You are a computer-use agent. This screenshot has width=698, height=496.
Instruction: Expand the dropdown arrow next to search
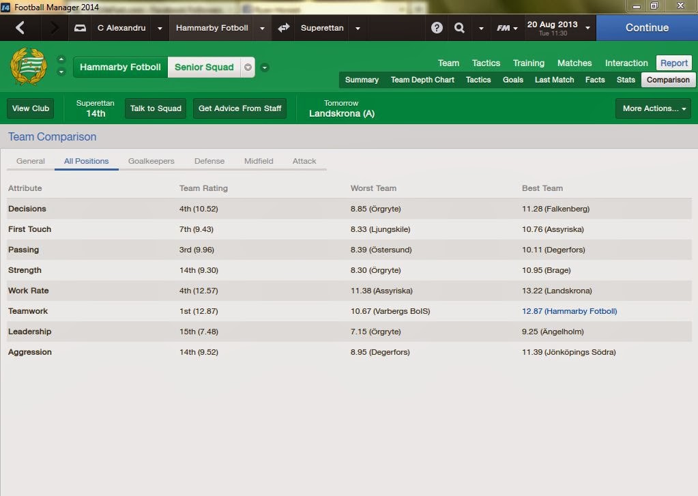pos(481,28)
